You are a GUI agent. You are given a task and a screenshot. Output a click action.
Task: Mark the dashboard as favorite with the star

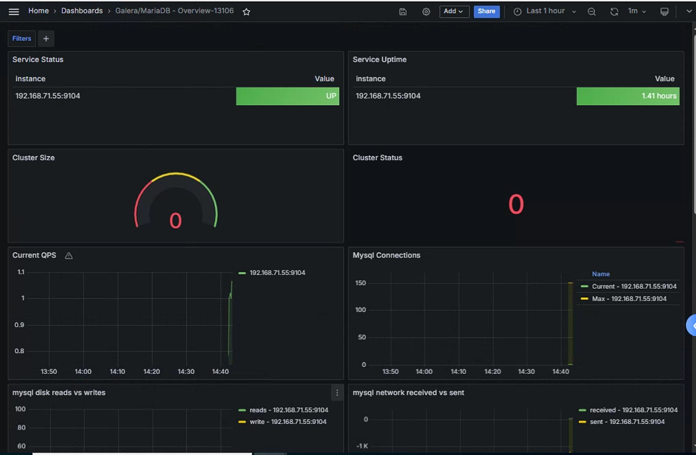click(246, 11)
